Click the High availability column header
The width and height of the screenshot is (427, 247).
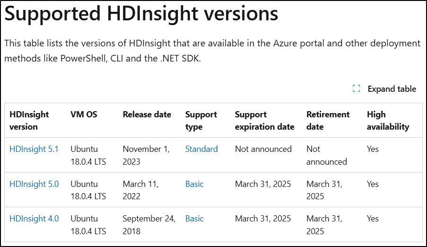[x=388, y=121]
